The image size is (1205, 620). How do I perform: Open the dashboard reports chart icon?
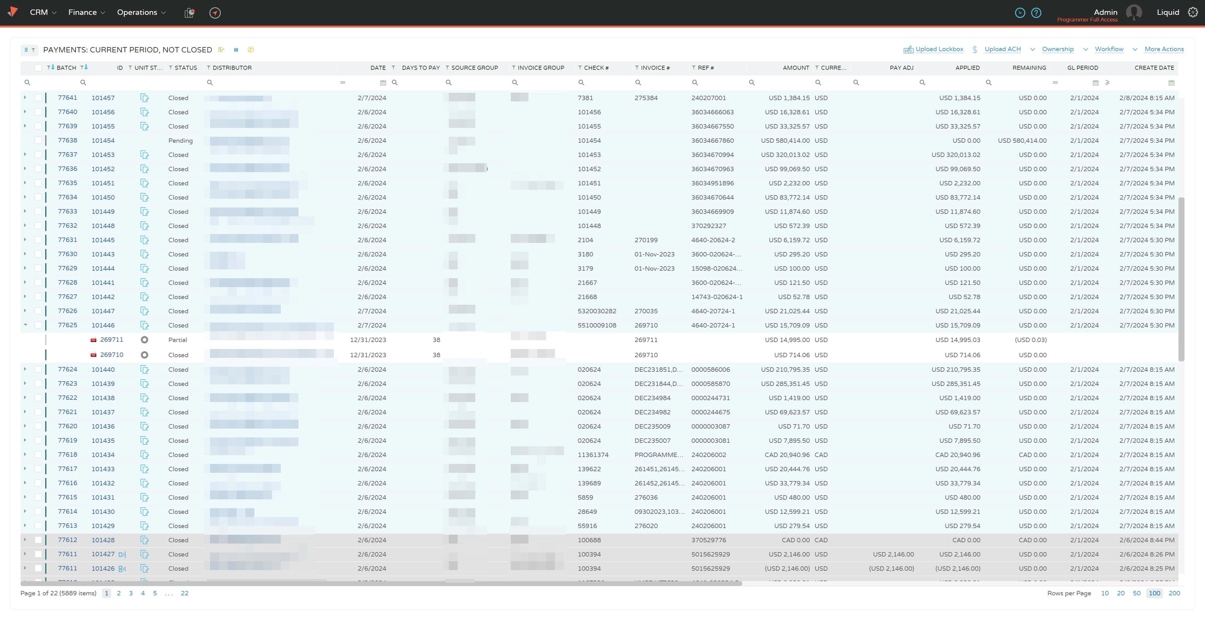pos(190,13)
